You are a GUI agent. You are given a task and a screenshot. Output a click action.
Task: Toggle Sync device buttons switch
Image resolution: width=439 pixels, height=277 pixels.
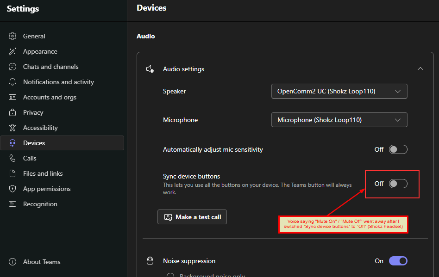coord(398,184)
